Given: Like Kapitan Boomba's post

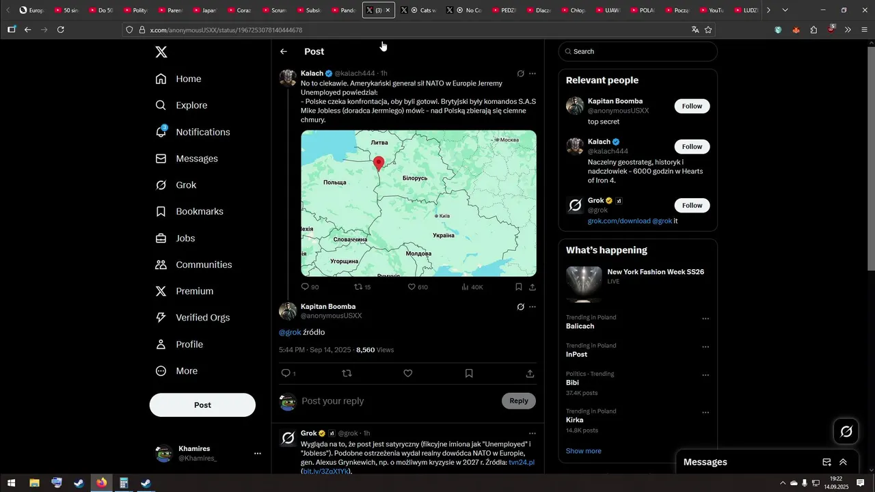Looking at the screenshot, I should [408, 373].
